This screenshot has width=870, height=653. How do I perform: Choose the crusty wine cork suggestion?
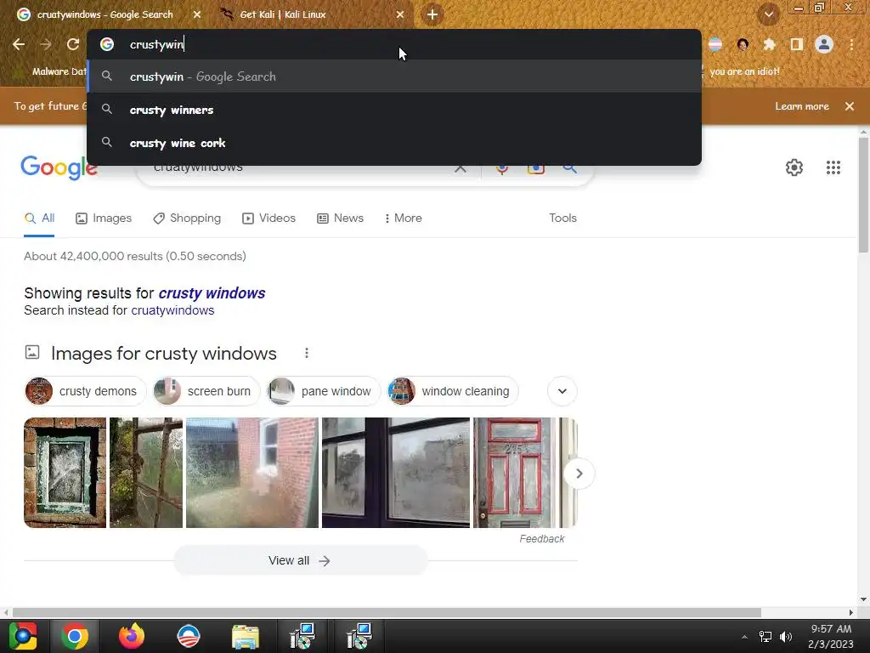(394, 143)
